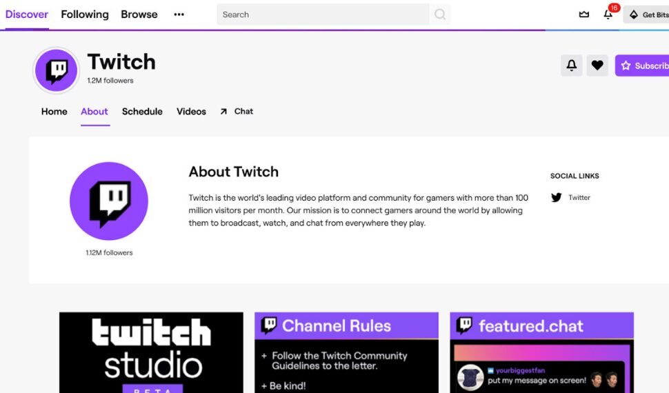Click the search magnifier icon
The height and width of the screenshot is (393, 669).
click(439, 14)
